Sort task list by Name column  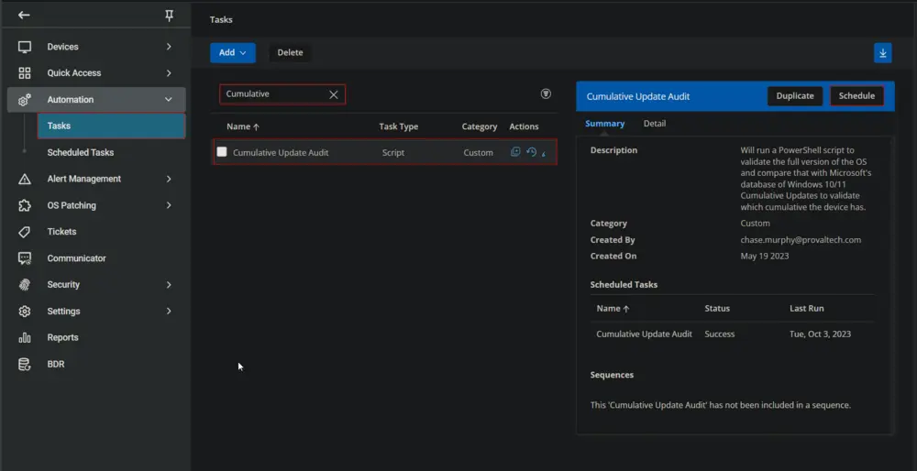click(x=243, y=126)
